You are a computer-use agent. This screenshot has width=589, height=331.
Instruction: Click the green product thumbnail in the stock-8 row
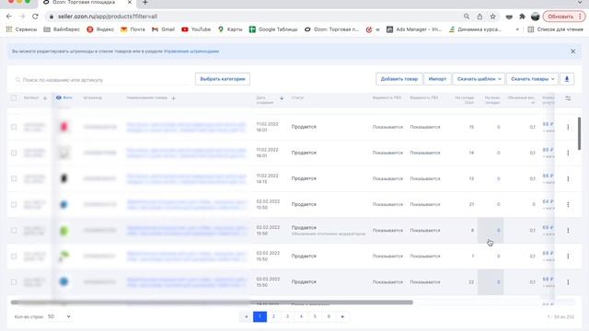tap(64, 231)
